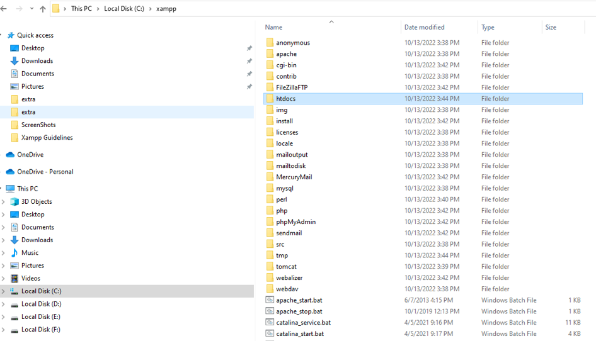Sort by Date modified column header
This screenshot has width=596, height=341.
(x=424, y=27)
